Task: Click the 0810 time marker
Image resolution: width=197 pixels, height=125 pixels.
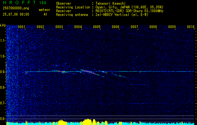Action: point(191,27)
